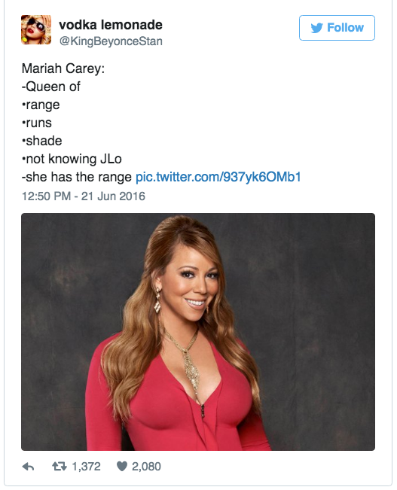This screenshot has height=490, width=397.
Task: Open the 12:50 PM - 21 Jun 2016 timestamp
Action: tap(83, 196)
